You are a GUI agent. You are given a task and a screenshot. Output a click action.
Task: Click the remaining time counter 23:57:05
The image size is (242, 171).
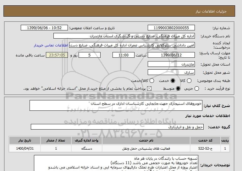(x=57, y=55)
